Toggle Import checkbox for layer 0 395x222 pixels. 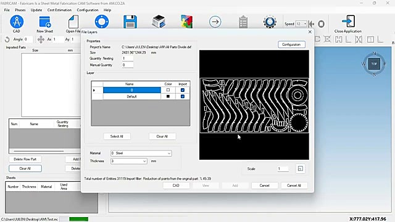click(183, 90)
